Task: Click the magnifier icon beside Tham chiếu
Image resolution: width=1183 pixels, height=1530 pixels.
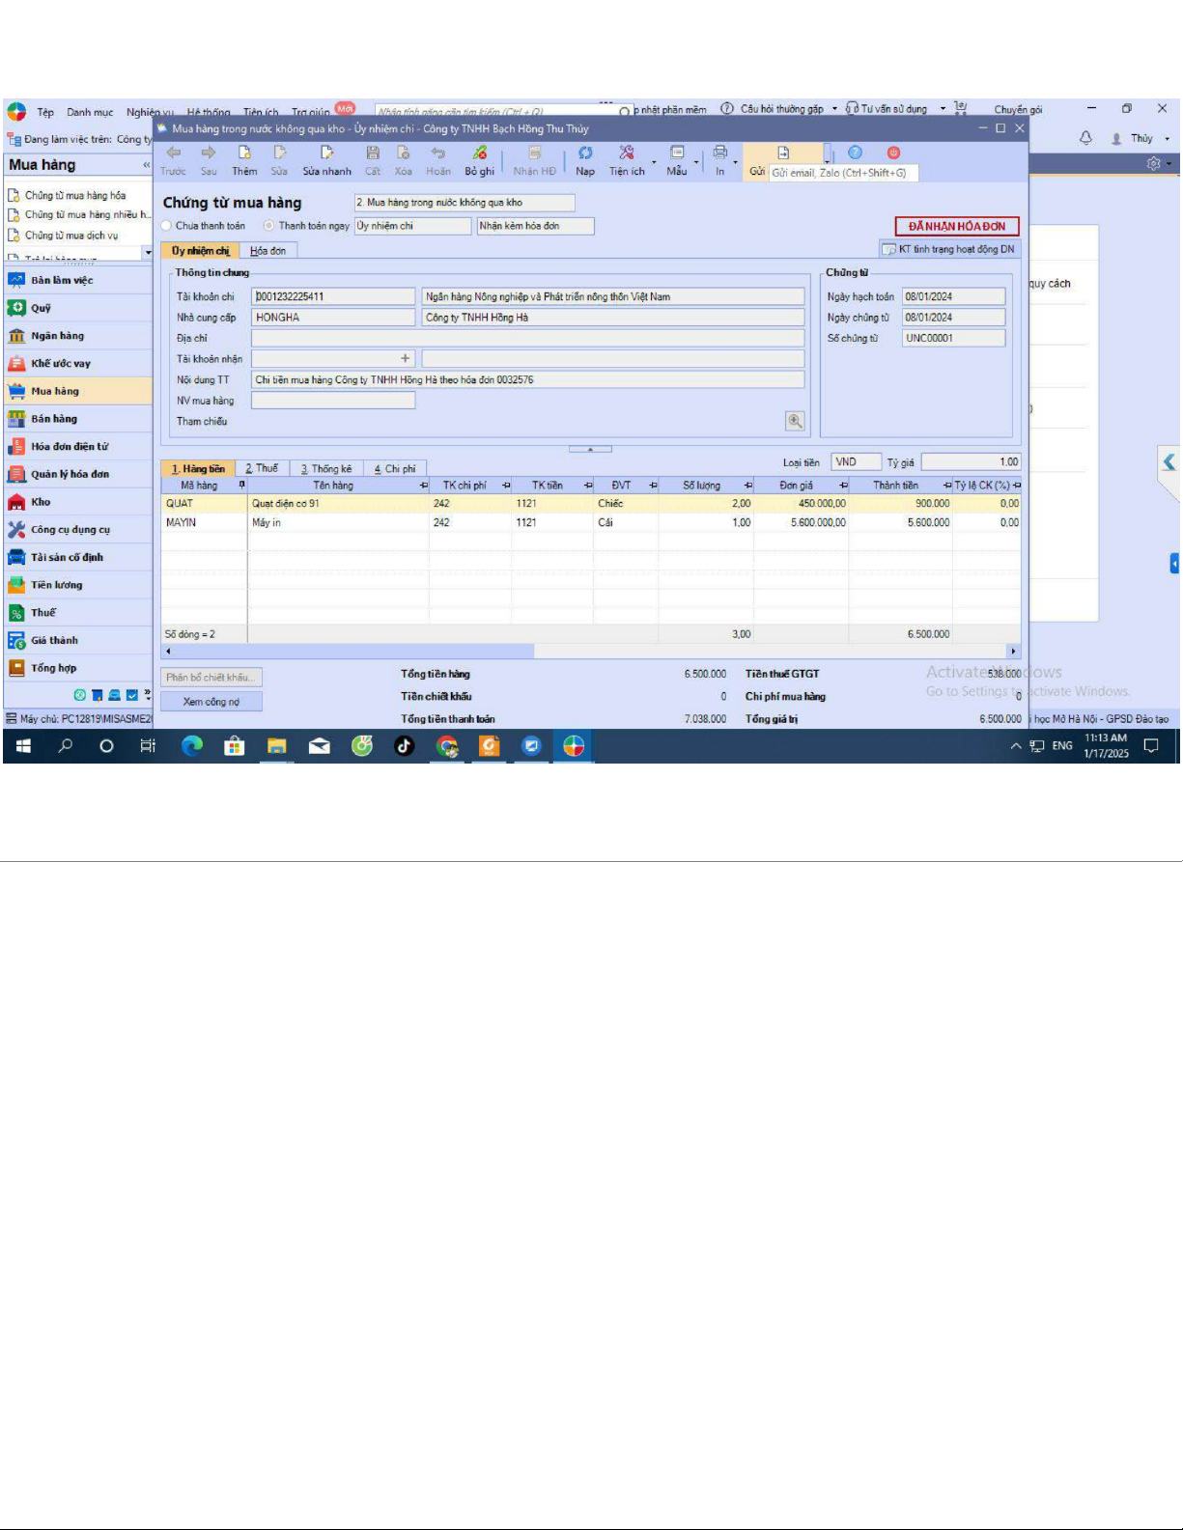Action: (x=794, y=421)
